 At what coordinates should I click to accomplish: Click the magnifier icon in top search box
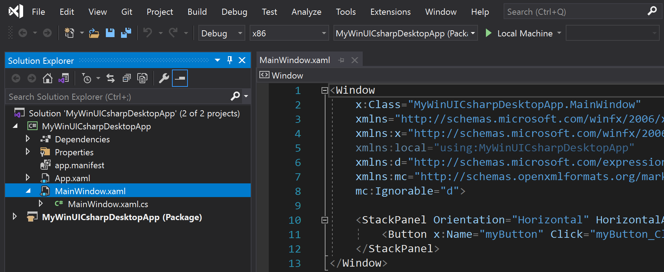pyautogui.click(x=652, y=11)
